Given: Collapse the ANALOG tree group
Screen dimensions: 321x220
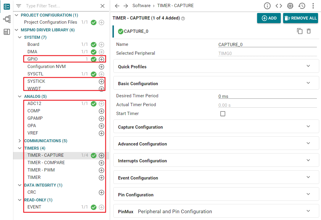Looking at the screenshot, I should [x=20, y=96].
